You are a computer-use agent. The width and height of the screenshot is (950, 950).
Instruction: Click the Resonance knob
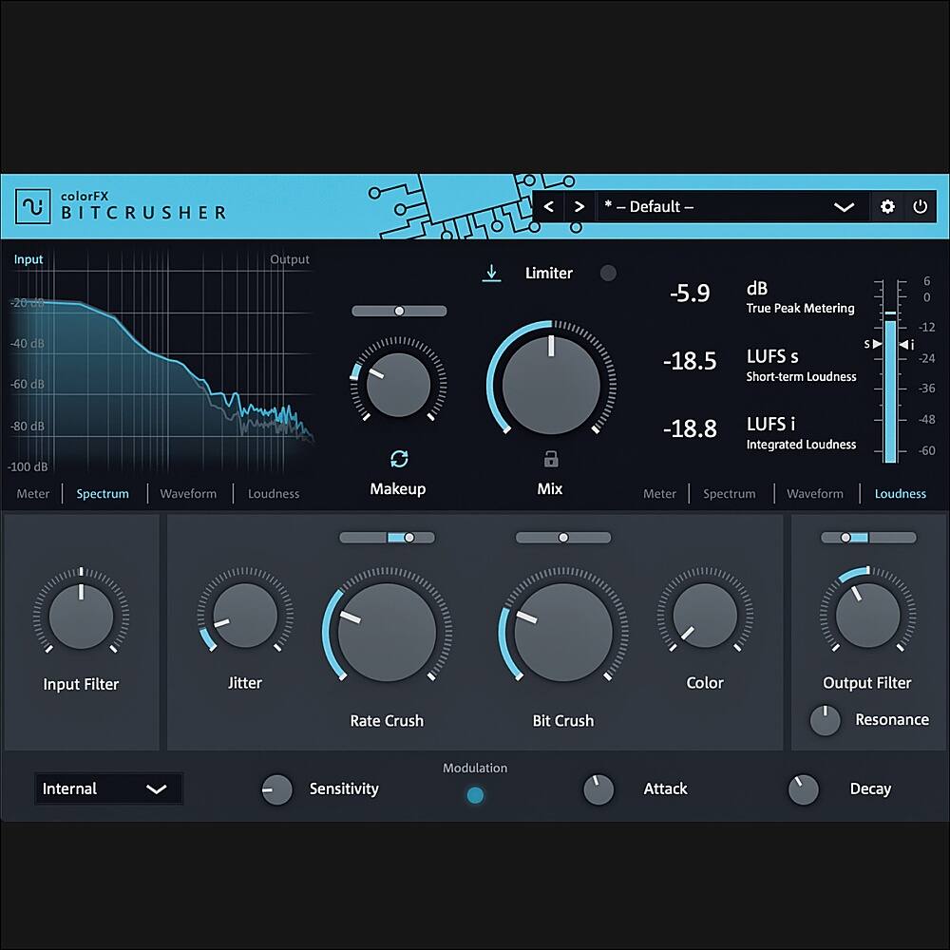825,720
